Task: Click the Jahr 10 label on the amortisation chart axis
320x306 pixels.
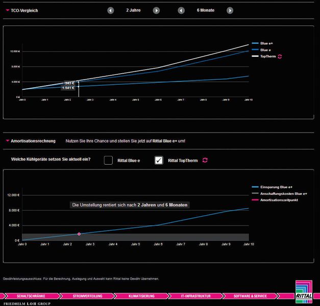Action: pos(249,244)
